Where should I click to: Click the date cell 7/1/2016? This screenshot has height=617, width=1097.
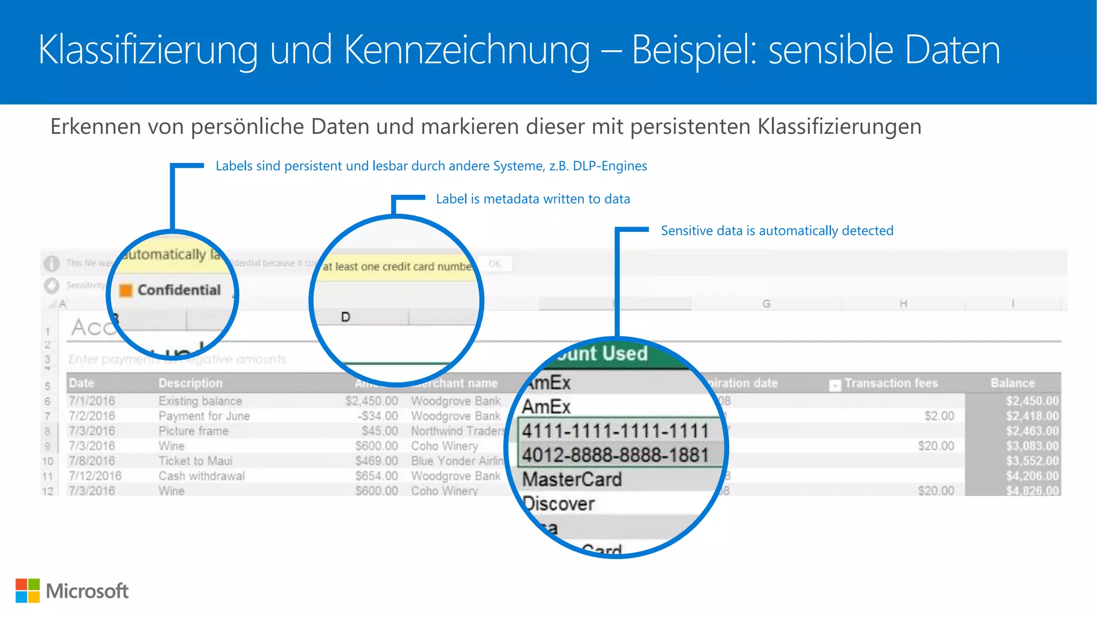[x=92, y=401]
